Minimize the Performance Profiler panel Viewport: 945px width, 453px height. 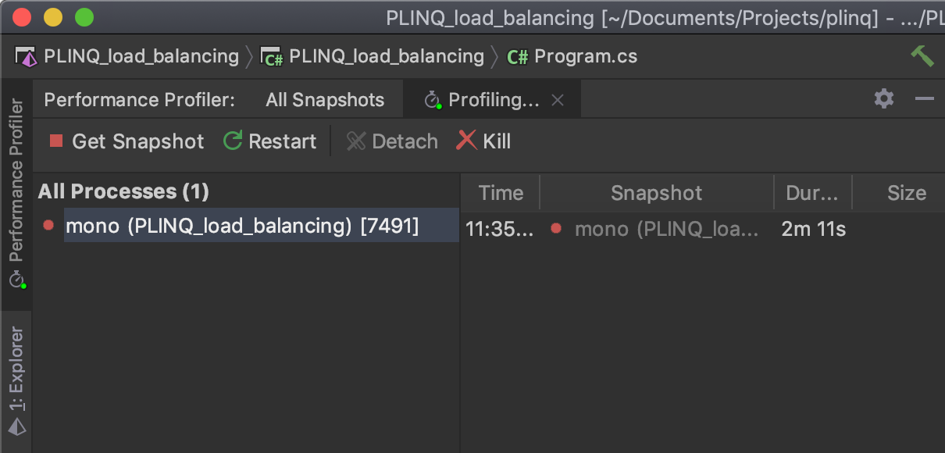925,98
